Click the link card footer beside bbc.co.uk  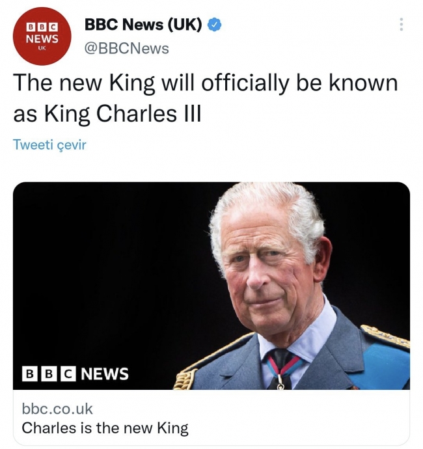[211, 418]
